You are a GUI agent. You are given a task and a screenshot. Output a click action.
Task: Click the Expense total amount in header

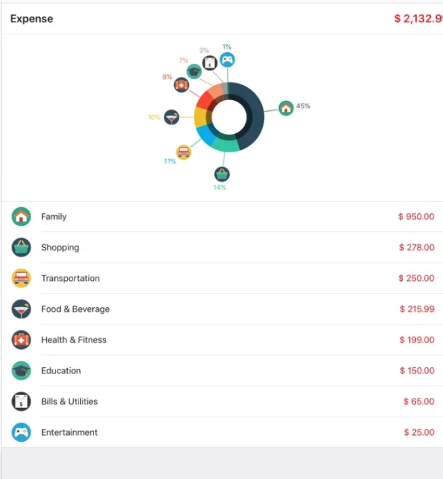point(419,19)
